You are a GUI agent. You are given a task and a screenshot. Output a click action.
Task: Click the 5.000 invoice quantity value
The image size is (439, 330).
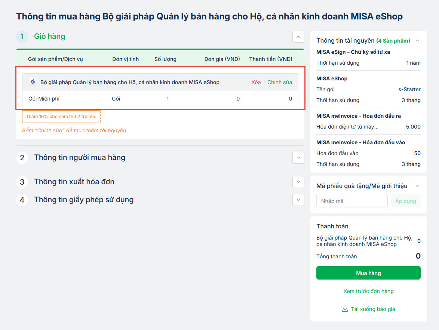click(413, 127)
